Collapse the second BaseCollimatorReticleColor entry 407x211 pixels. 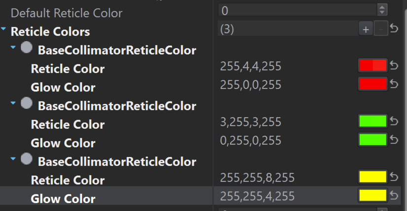[x=14, y=104]
